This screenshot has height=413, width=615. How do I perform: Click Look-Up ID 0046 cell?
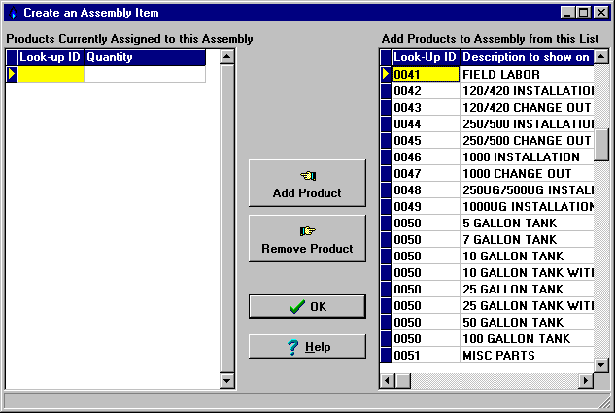pyautogui.click(x=425, y=157)
